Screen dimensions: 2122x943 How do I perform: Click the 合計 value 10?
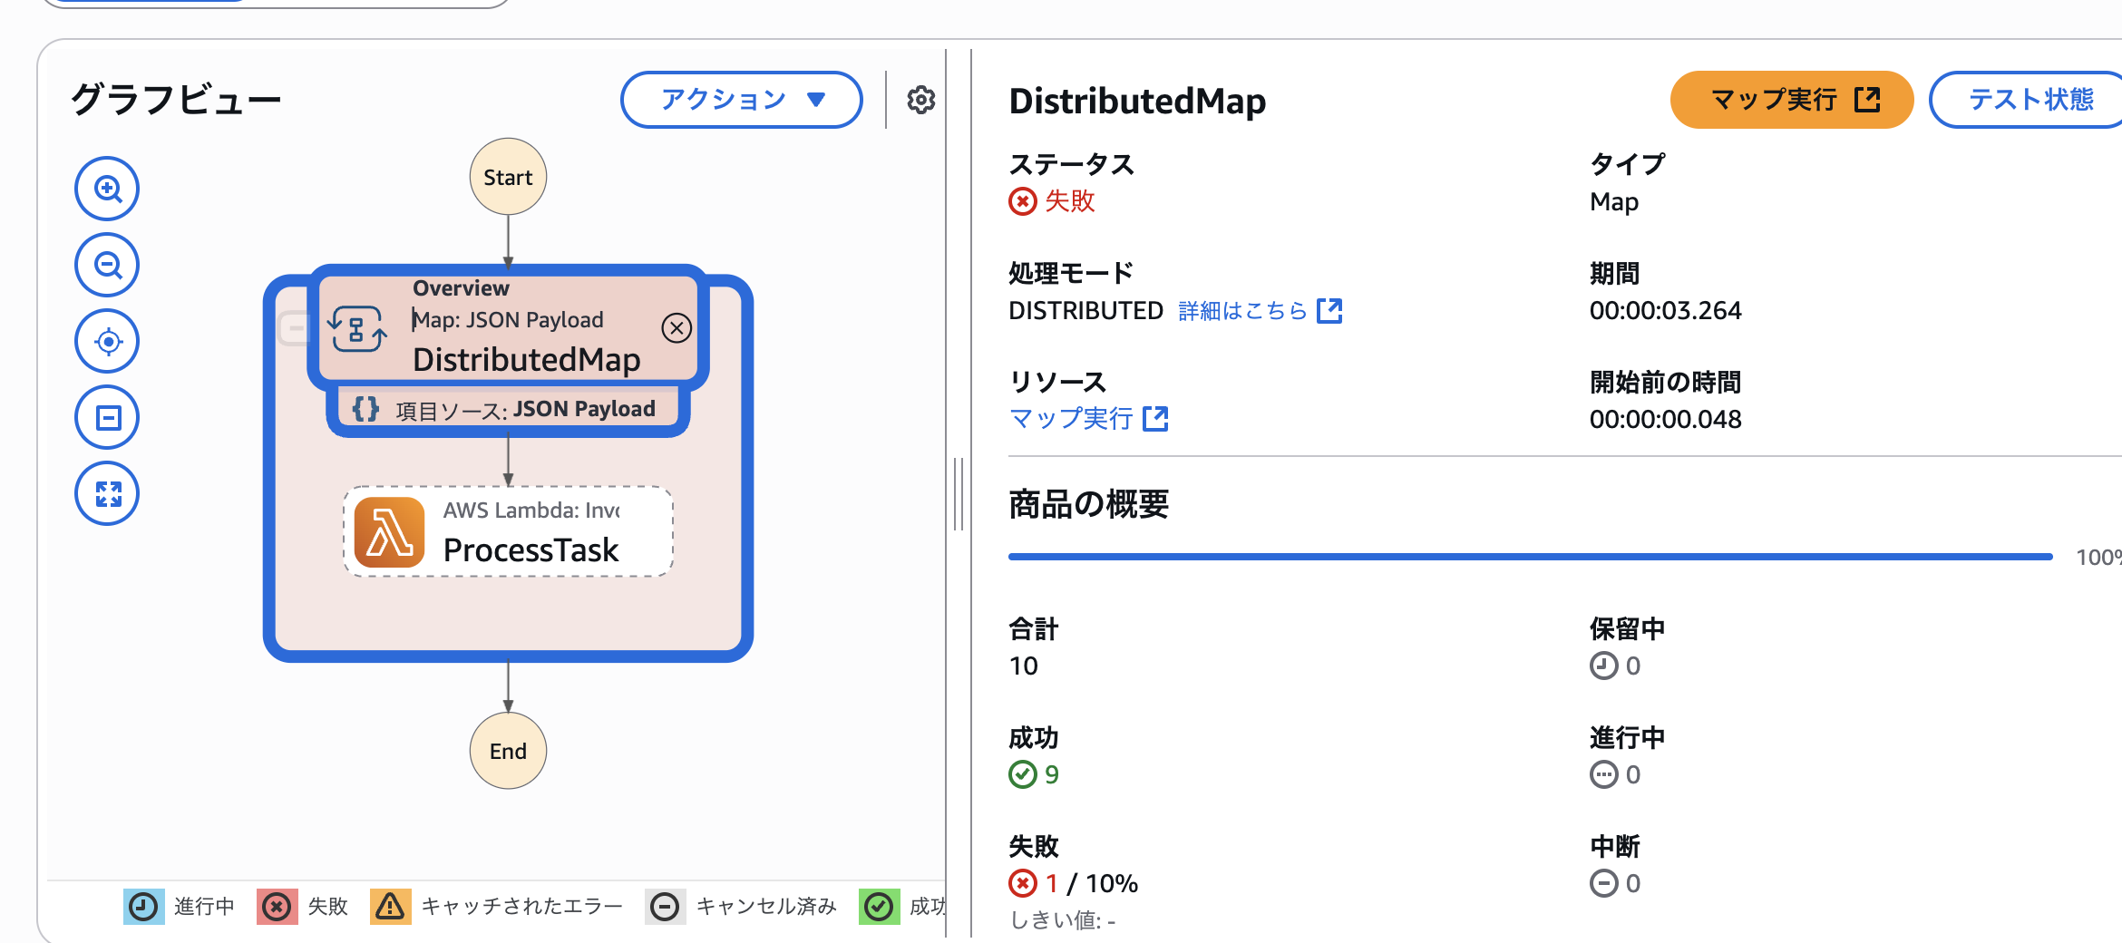point(1023,666)
